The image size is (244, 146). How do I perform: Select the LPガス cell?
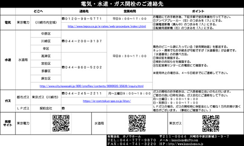[23, 108]
